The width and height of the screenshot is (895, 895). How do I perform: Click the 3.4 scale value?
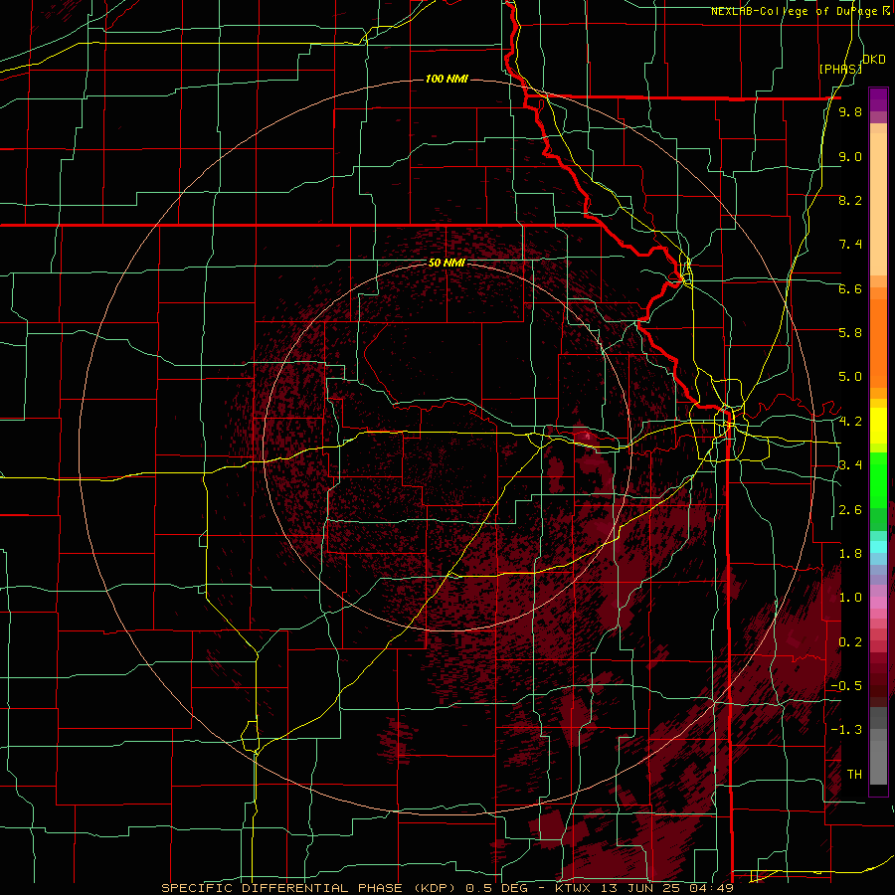(x=850, y=465)
